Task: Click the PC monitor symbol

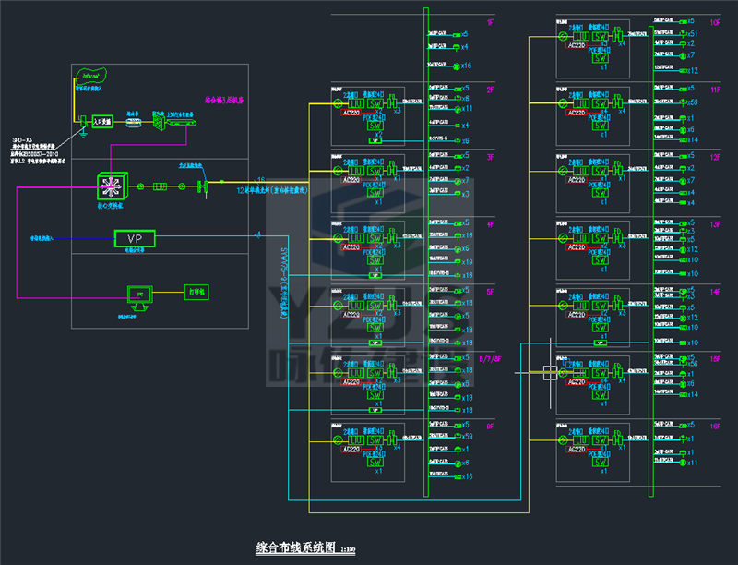Action: [x=140, y=297]
